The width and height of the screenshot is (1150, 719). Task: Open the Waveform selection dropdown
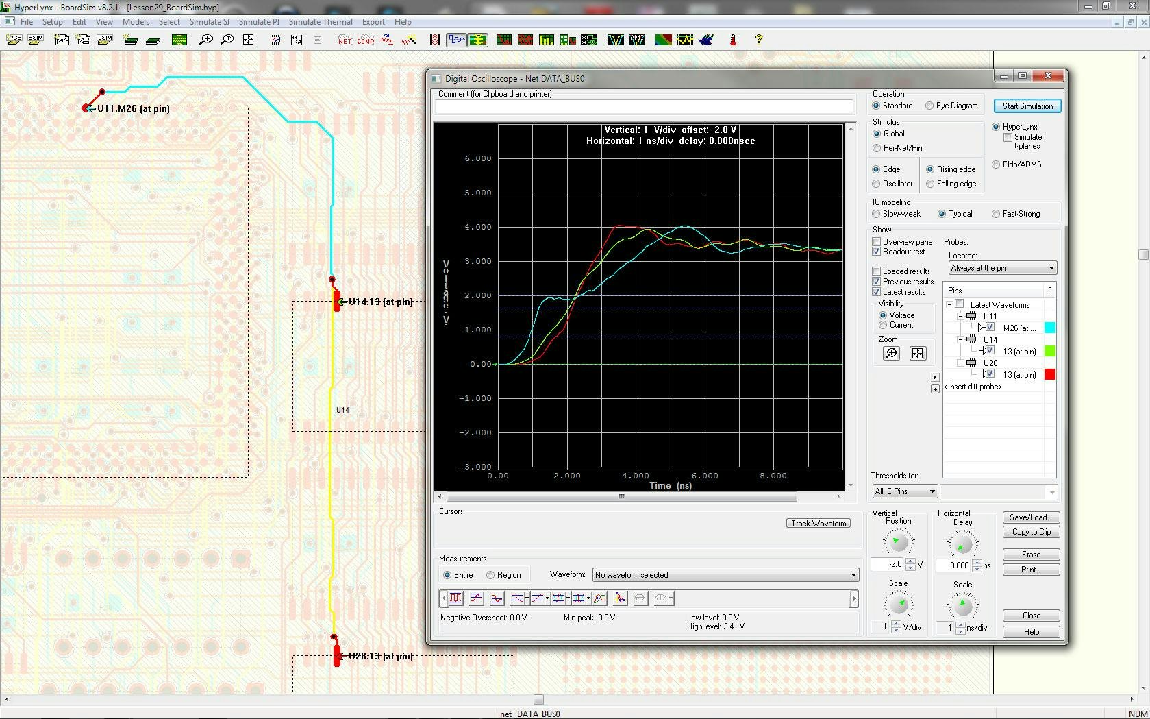(x=725, y=575)
